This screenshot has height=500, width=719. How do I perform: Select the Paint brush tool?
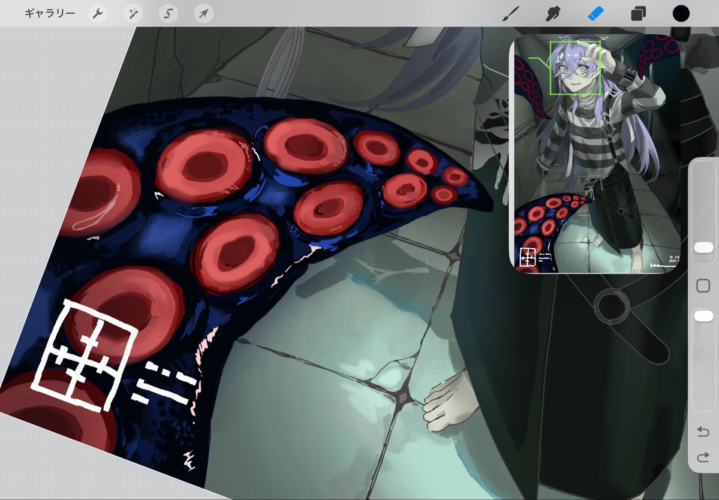click(511, 14)
